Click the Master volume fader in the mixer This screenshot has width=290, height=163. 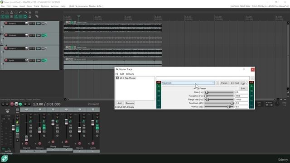coord(13,128)
